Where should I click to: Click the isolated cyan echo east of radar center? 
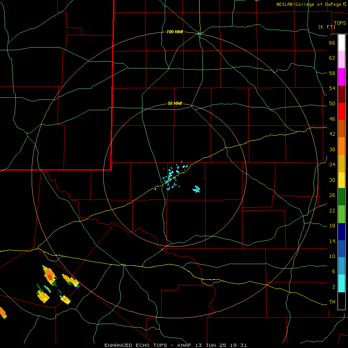click(x=196, y=189)
